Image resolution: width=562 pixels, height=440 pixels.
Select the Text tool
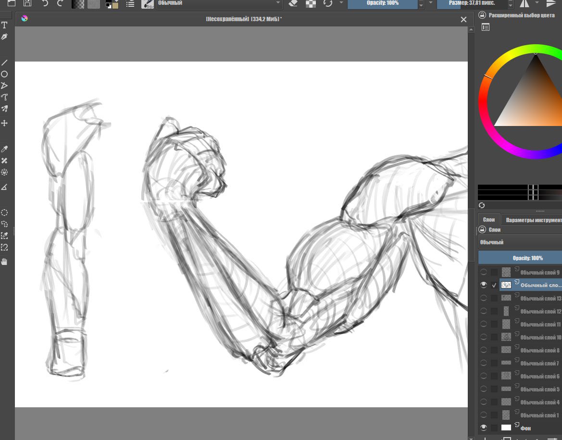coord(4,25)
